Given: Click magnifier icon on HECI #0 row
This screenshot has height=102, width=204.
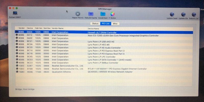Looking at the screenshot, I should pos(17,44).
